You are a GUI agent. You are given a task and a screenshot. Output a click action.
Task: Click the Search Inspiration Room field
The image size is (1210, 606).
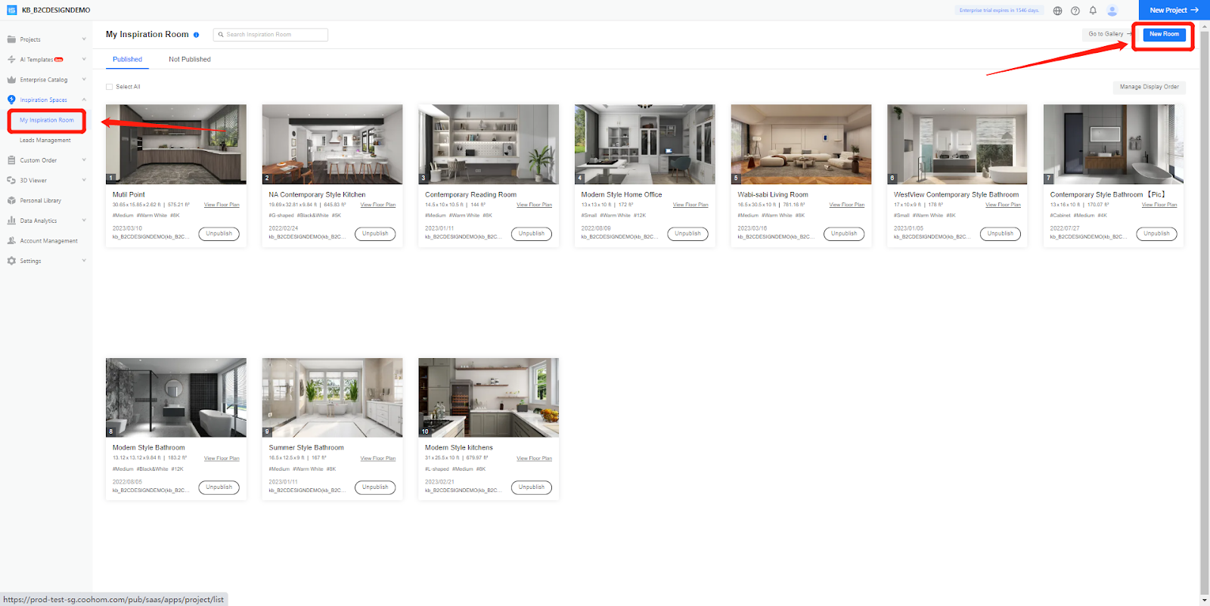tap(271, 35)
